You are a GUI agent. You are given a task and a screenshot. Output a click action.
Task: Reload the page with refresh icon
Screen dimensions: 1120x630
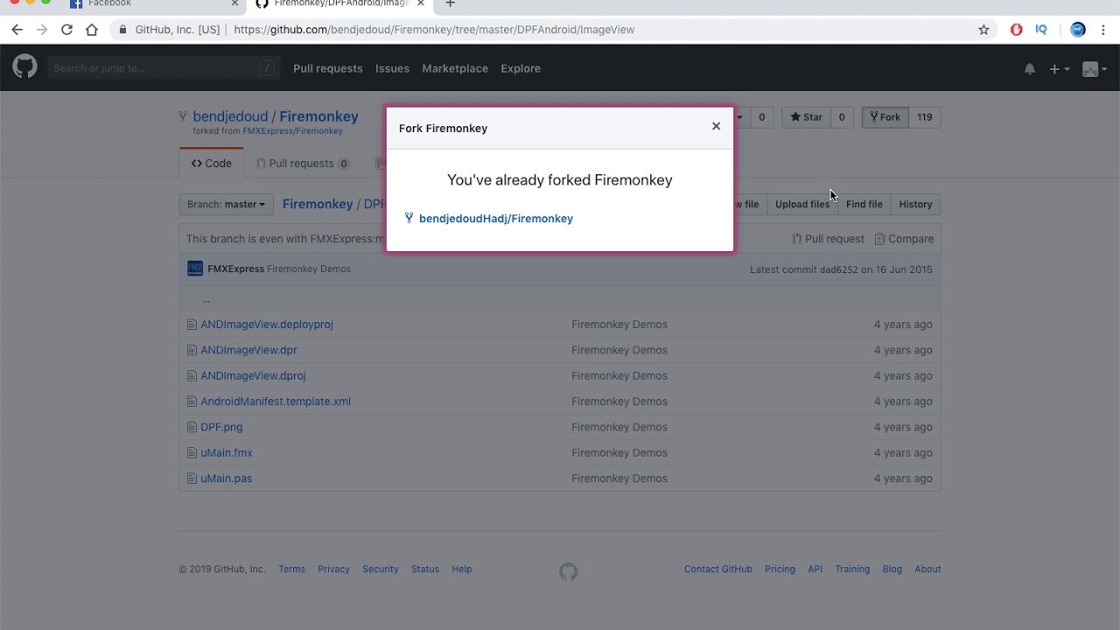point(66,29)
